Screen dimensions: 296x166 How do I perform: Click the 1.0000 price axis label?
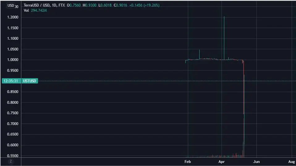[x=13, y=60]
